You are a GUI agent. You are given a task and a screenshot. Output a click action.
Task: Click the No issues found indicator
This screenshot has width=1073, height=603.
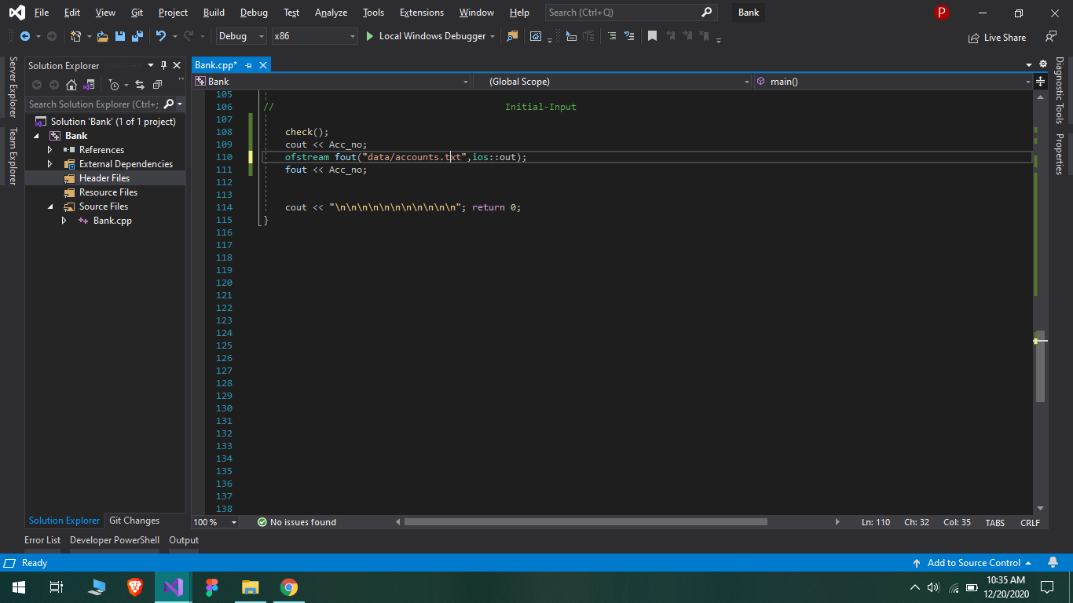[x=297, y=522]
